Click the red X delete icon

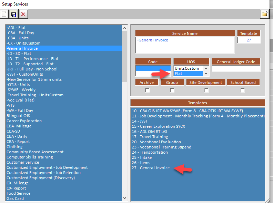tap(23, 14)
